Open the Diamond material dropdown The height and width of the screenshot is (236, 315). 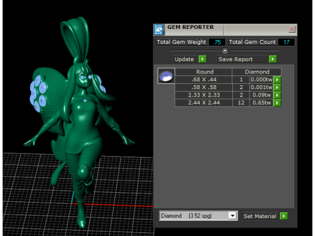(232, 216)
